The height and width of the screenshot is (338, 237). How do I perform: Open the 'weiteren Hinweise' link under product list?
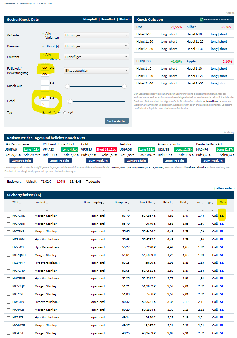tap(196, 167)
